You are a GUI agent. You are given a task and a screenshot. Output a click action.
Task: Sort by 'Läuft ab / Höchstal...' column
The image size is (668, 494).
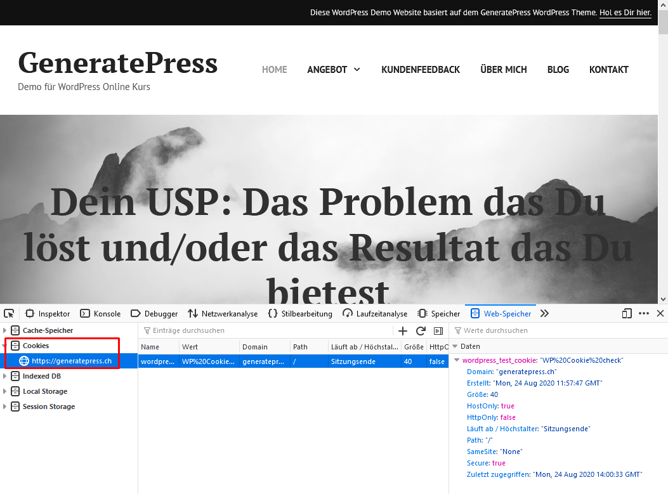pos(365,347)
